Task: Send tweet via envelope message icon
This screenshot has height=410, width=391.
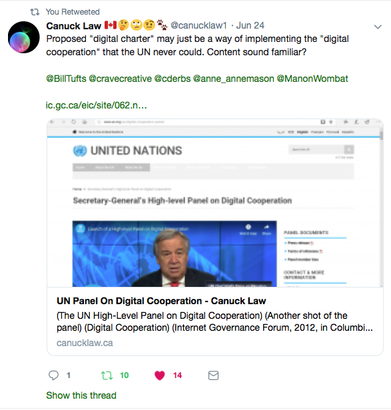Action: [x=213, y=375]
